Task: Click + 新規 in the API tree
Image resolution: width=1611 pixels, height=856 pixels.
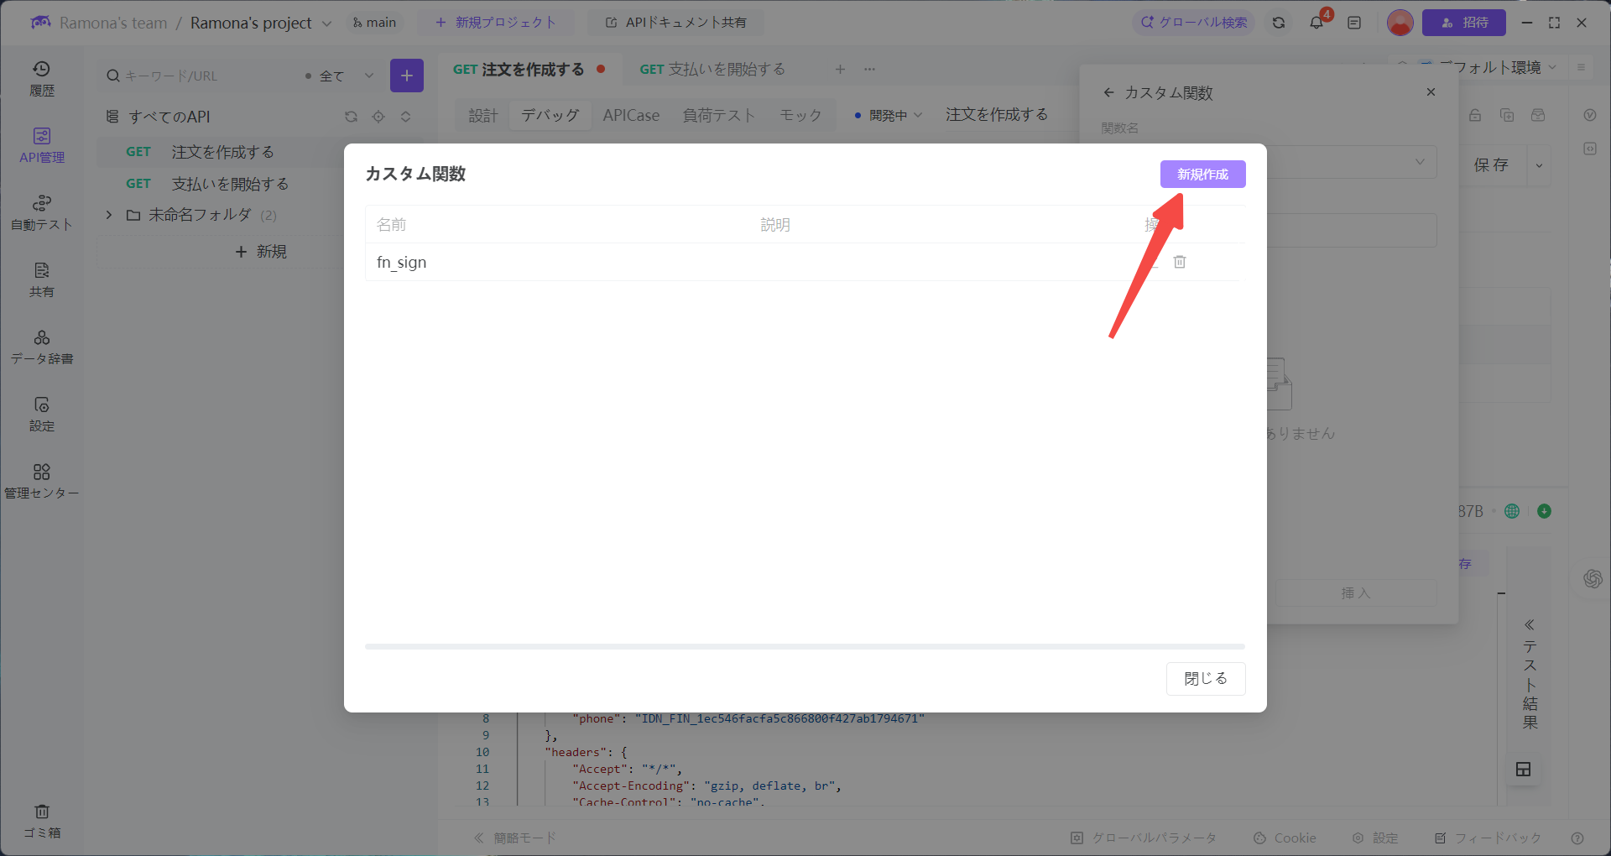Action: tap(262, 252)
